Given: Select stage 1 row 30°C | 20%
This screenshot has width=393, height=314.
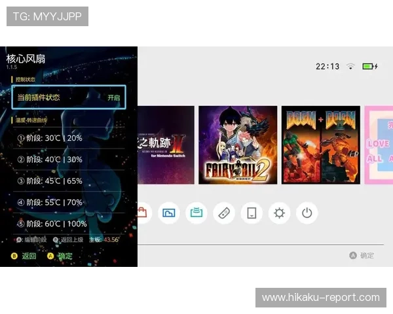Looking at the screenshot, I should (69, 138).
